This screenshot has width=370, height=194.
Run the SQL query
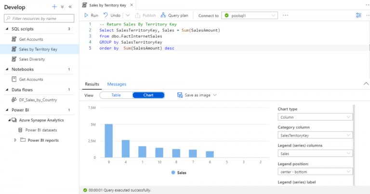91,15
